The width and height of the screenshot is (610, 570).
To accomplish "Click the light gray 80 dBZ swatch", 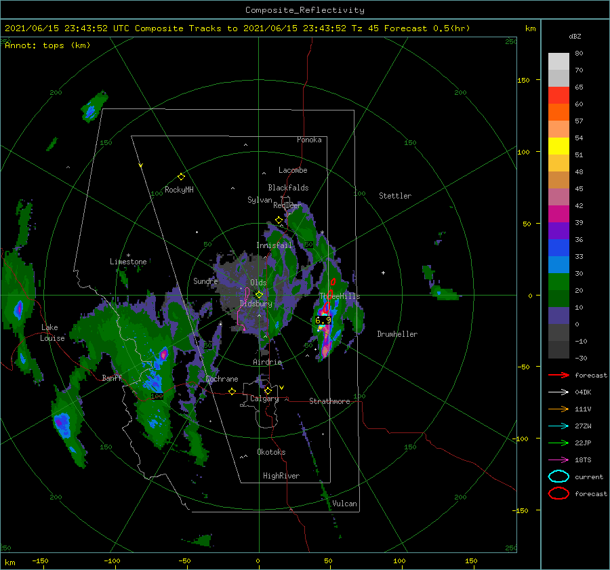I will [x=558, y=61].
